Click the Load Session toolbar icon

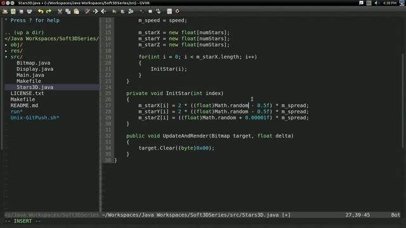(x=114, y=11)
